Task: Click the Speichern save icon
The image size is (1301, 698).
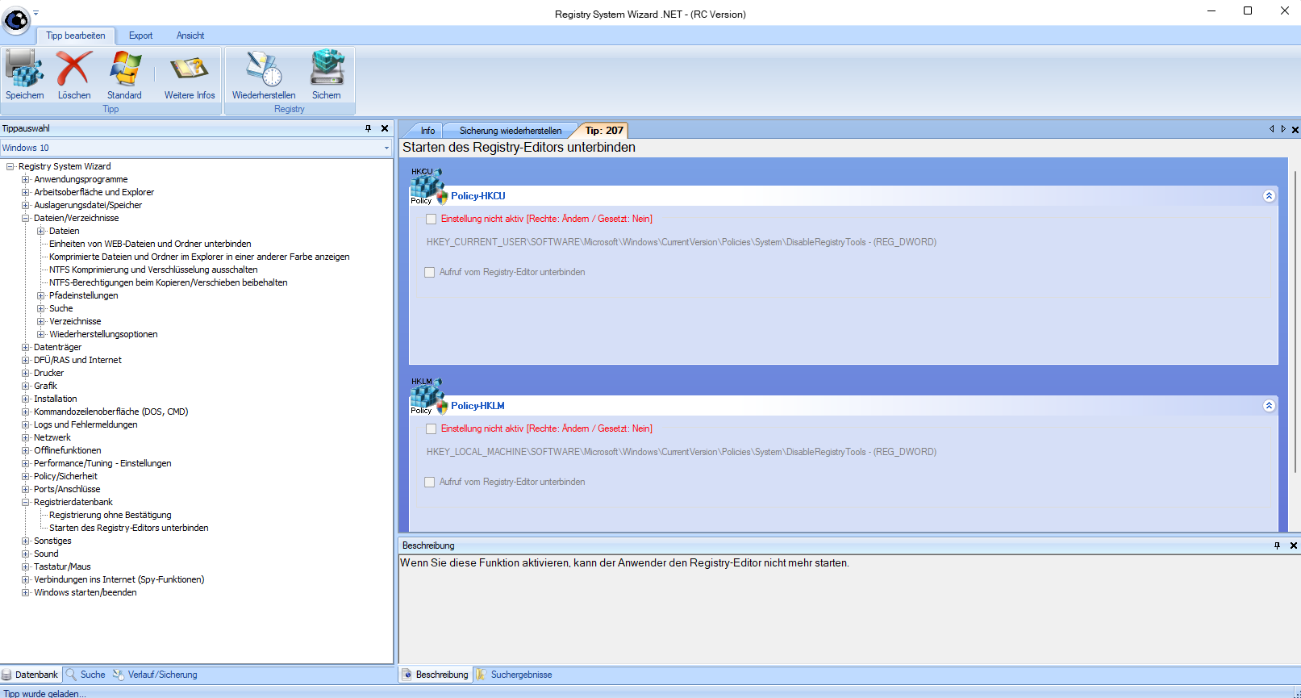Action: [25, 69]
